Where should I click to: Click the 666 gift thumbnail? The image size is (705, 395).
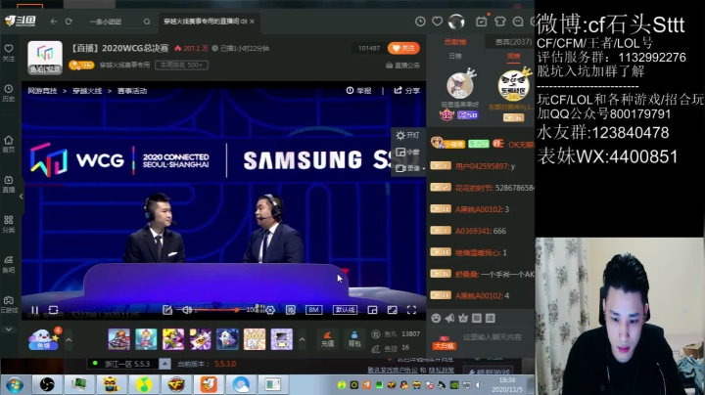pos(255,339)
